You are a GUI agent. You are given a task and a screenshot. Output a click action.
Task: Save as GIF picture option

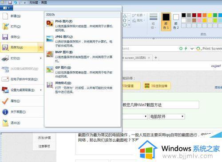pyautogui.click(x=83, y=72)
